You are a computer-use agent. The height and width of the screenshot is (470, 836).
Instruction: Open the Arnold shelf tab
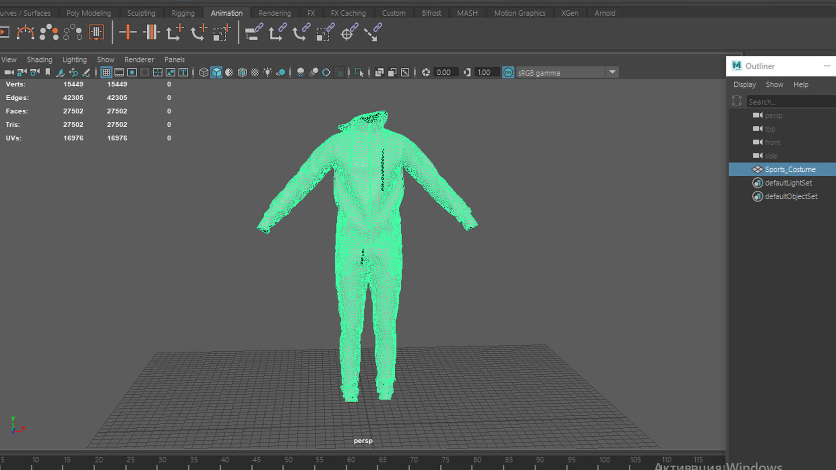click(605, 13)
